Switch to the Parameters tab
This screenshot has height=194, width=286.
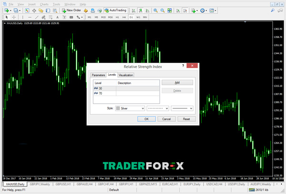pyautogui.click(x=98, y=75)
